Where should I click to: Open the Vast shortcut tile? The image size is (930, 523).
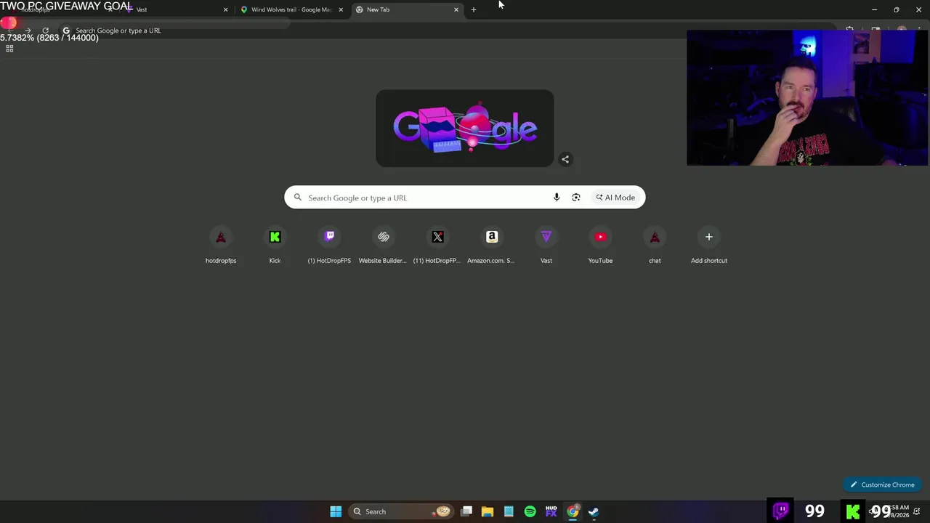click(546, 246)
